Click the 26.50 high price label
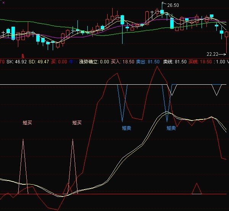 click(173, 5)
